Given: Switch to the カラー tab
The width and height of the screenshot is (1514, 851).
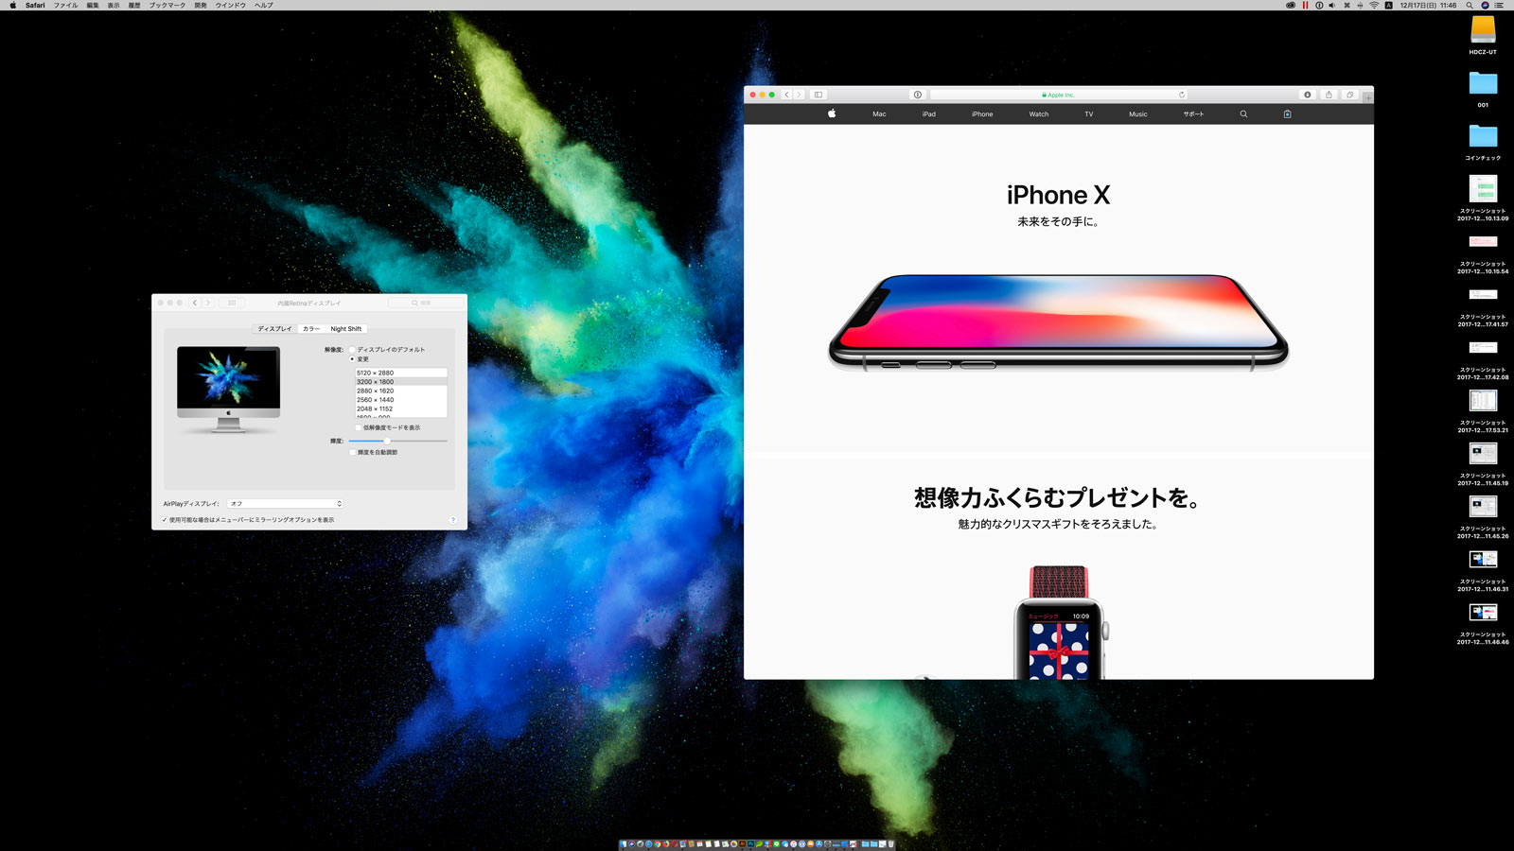Looking at the screenshot, I should click(x=311, y=329).
